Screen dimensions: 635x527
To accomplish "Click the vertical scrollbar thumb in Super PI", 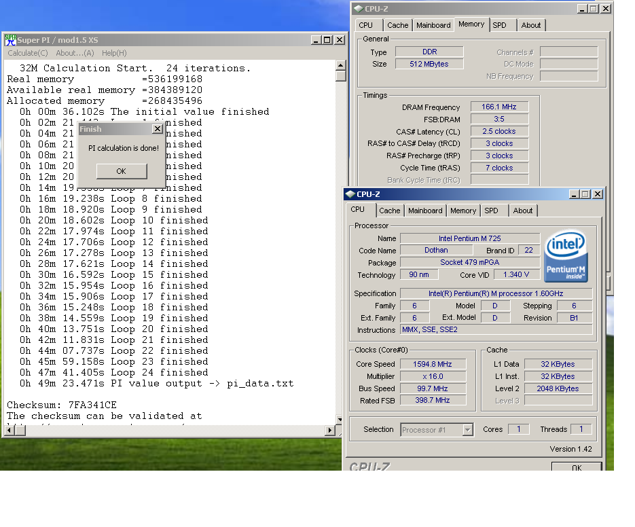I will pyautogui.click(x=340, y=76).
